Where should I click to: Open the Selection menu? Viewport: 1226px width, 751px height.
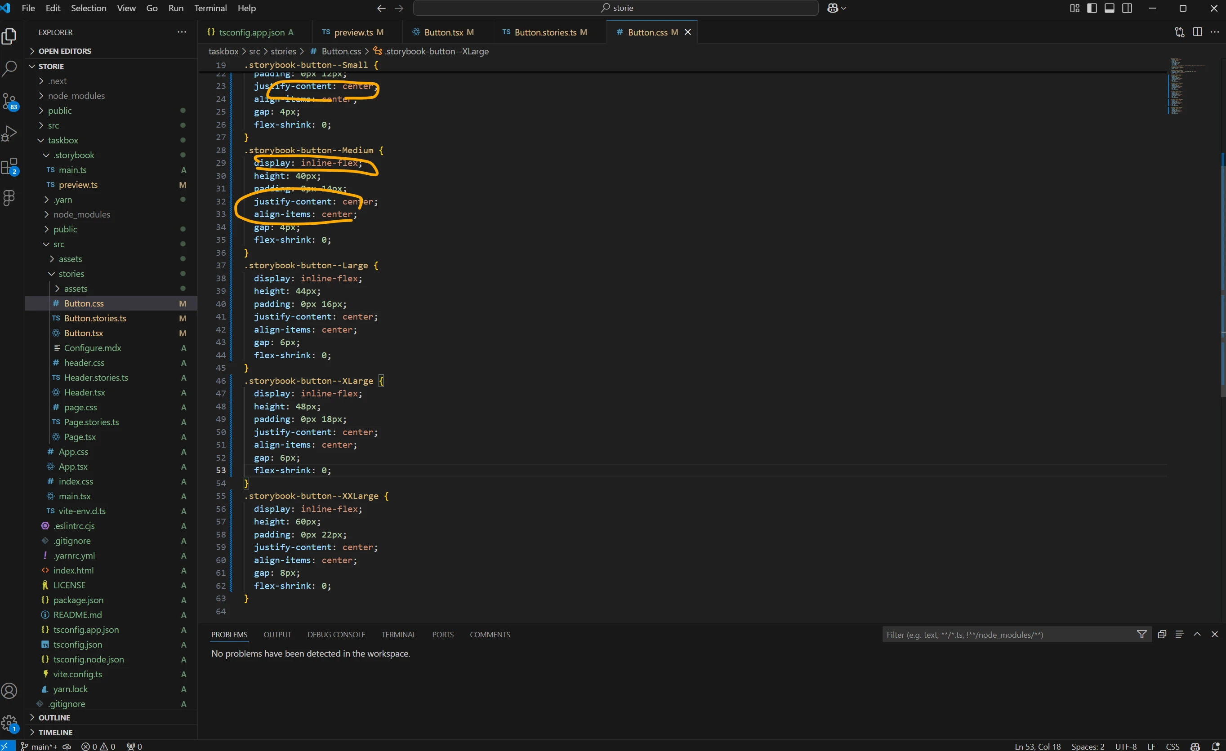(89, 8)
